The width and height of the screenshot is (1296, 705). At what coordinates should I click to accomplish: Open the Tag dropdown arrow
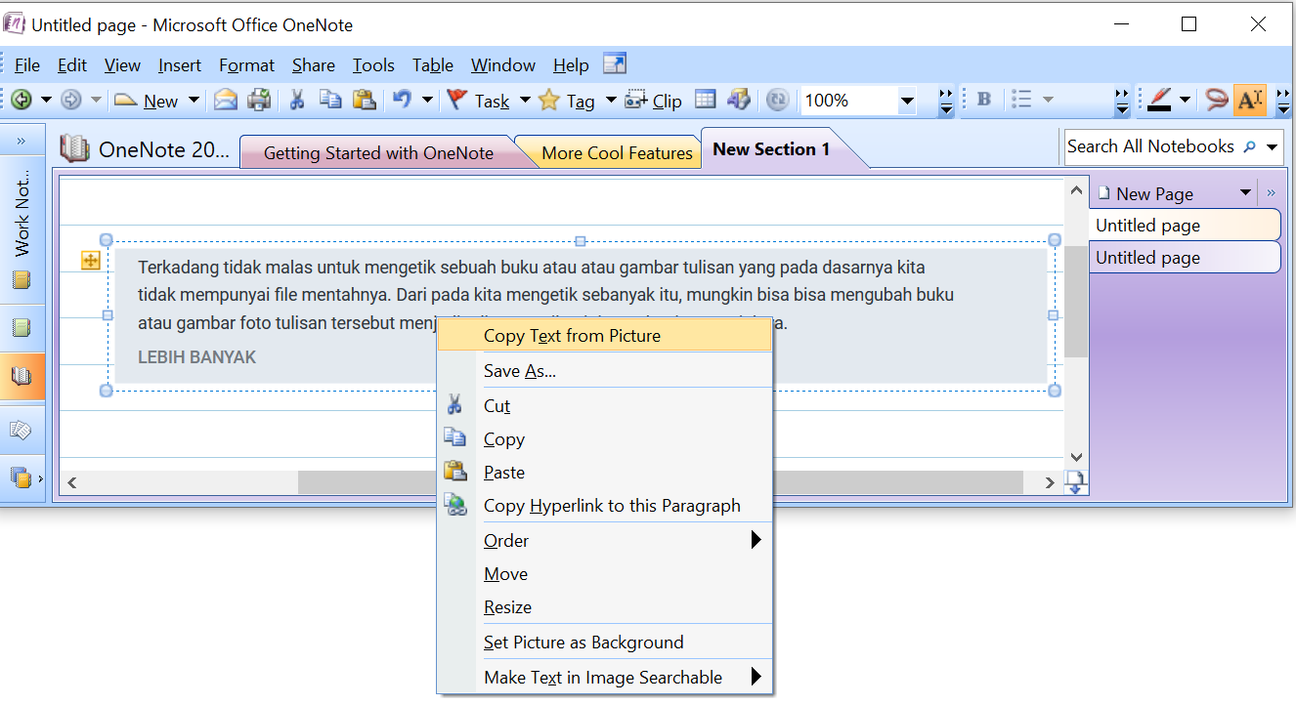pos(611,100)
